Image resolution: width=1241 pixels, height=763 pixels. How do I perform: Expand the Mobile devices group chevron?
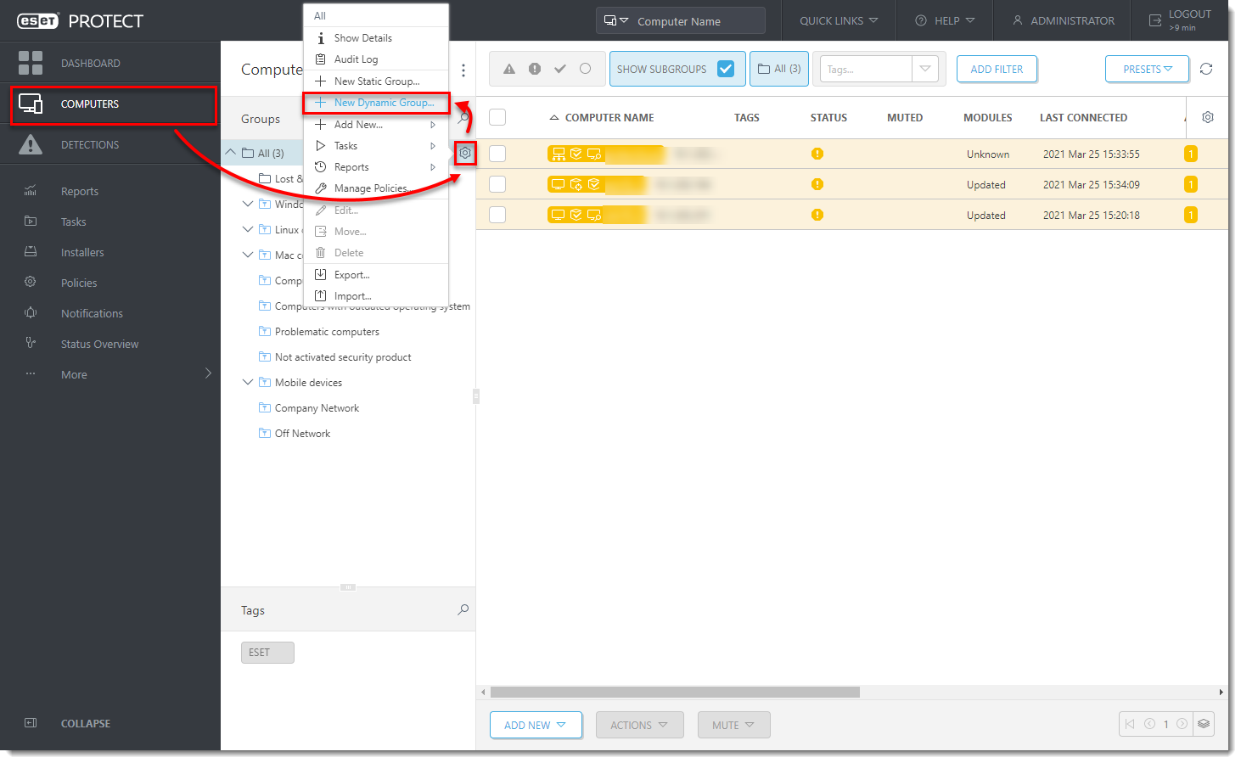coord(248,382)
